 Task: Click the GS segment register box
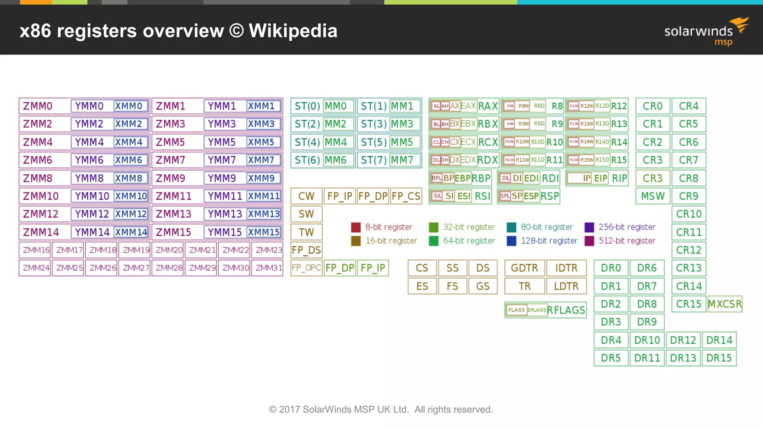(483, 286)
